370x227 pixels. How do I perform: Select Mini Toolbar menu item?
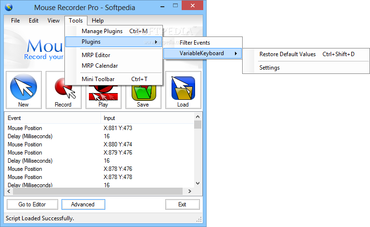pyautogui.click(x=114, y=79)
